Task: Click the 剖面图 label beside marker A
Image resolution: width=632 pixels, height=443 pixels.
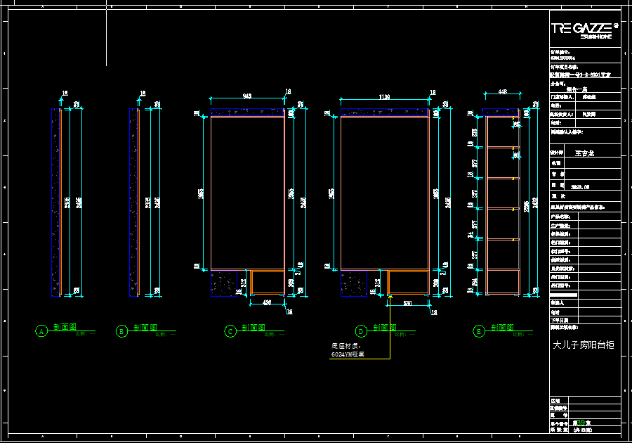Action: click(65, 327)
